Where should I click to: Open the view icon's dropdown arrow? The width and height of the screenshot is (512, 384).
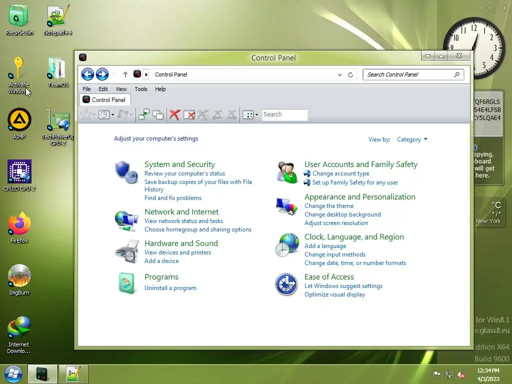tap(256, 114)
